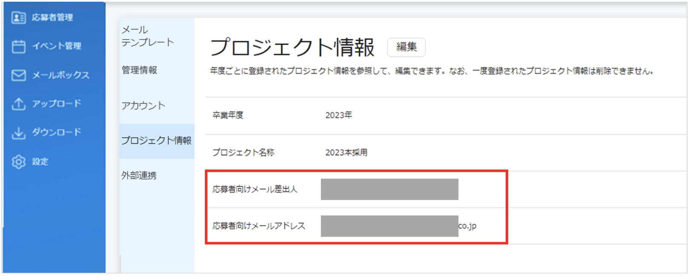This screenshot has width=691, height=276.
Task: Open the 設定 gear icon
Action: pyautogui.click(x=18, y=162)
